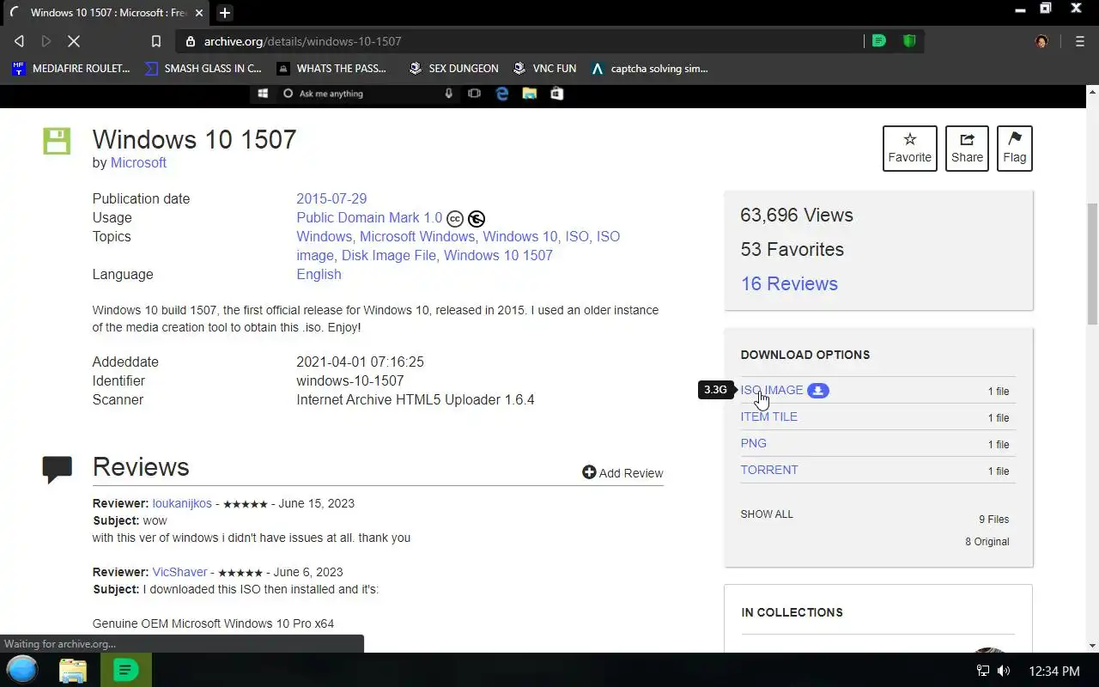Share this item
This screenshot has height=687, width=1099.
click(x=967, y=148)
